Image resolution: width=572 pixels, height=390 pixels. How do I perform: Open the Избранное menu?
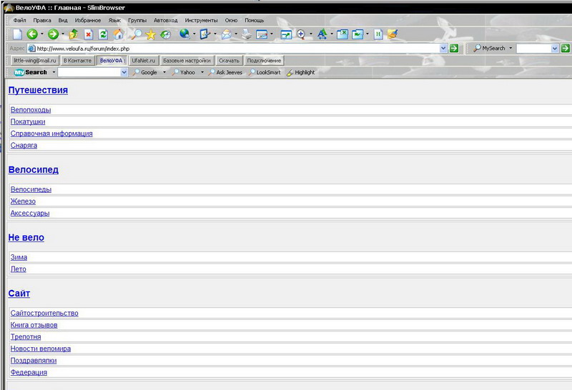point(87,21)
